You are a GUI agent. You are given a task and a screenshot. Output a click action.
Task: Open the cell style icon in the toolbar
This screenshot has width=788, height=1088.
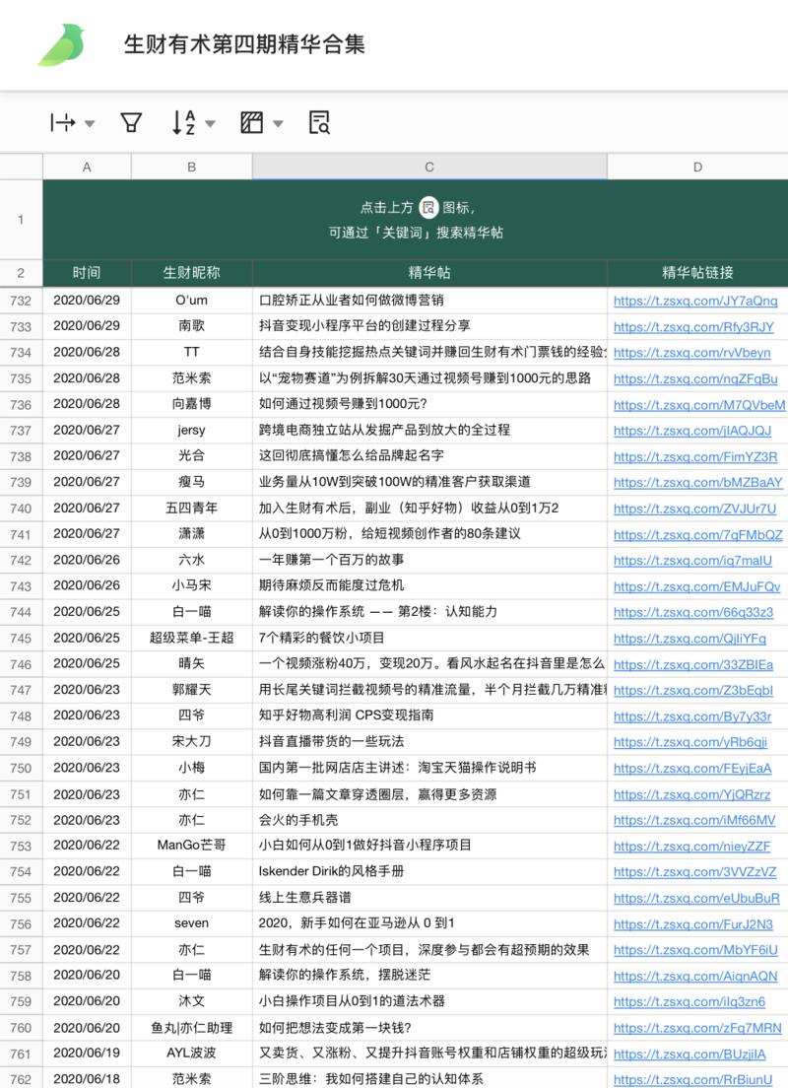click(x=252, y=122)
